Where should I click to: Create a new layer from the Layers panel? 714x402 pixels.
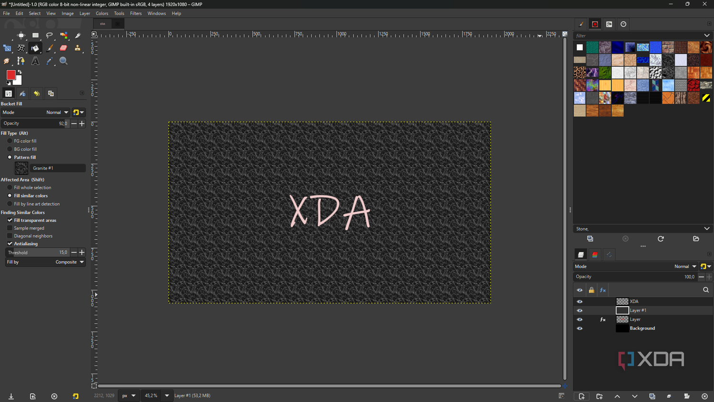(582, 396)
